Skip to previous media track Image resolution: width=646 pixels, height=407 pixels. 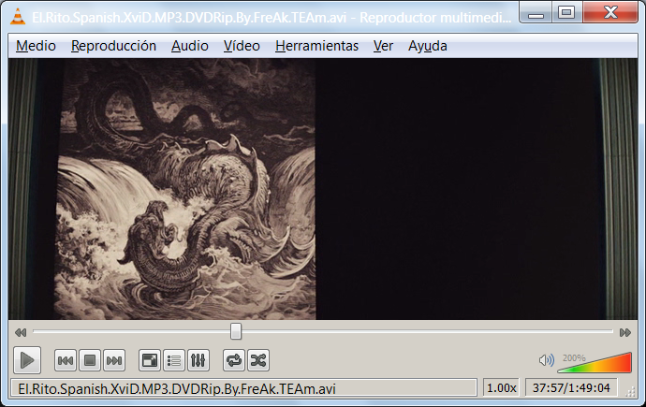(66, 361)
